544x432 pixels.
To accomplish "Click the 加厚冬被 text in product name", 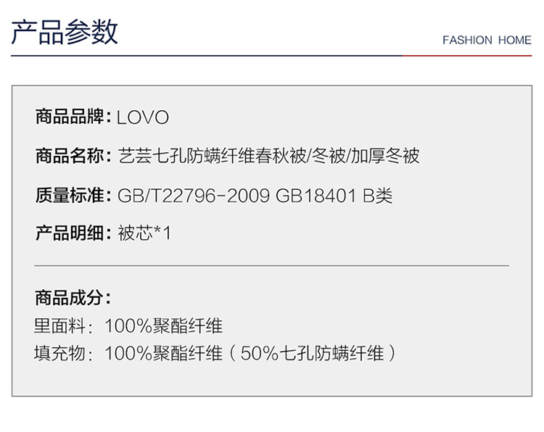I will 385,156.
